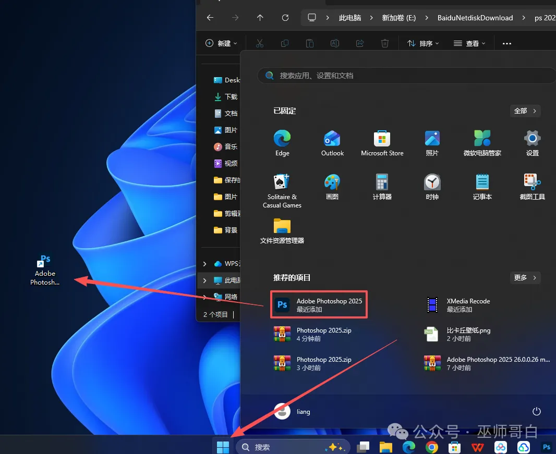
Task: Open recommended XMedia Recode
Action: pyautogui.click(x=458, y=305)
